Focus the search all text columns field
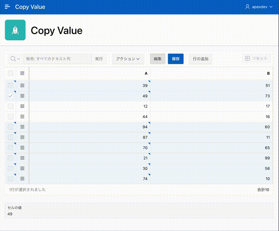 tap(58, 59)
